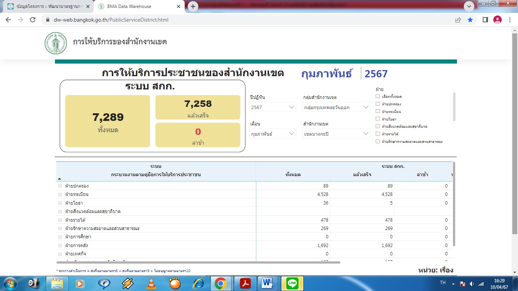The image size is (518, 291).
Task: Open the ปีปฏิทิน 2567 dropdown
Action: [273, 107]
